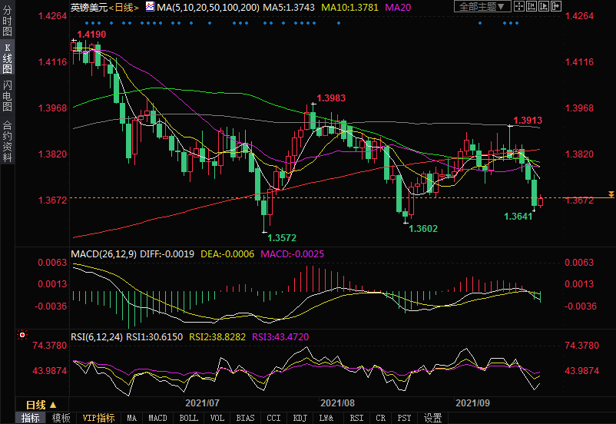Screen dimensions: 616x424
Task: Click the double arrow on right axis
Action: tap(611, 195)
